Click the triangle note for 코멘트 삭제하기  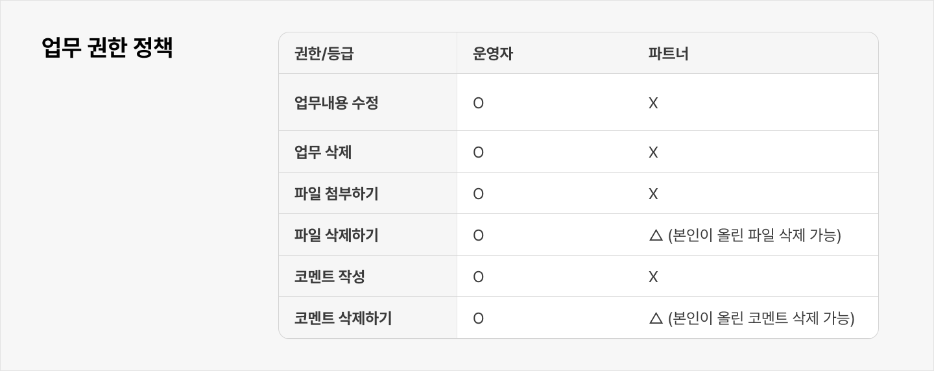coord(751,318)
